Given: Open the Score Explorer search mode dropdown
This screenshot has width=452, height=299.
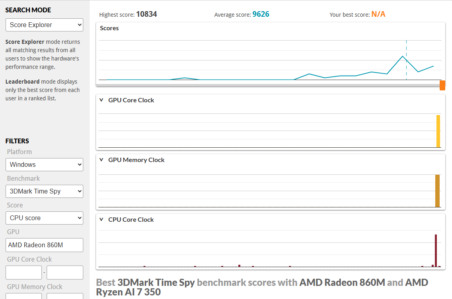Looking at the screenshot, I should [x=44, y=25].
